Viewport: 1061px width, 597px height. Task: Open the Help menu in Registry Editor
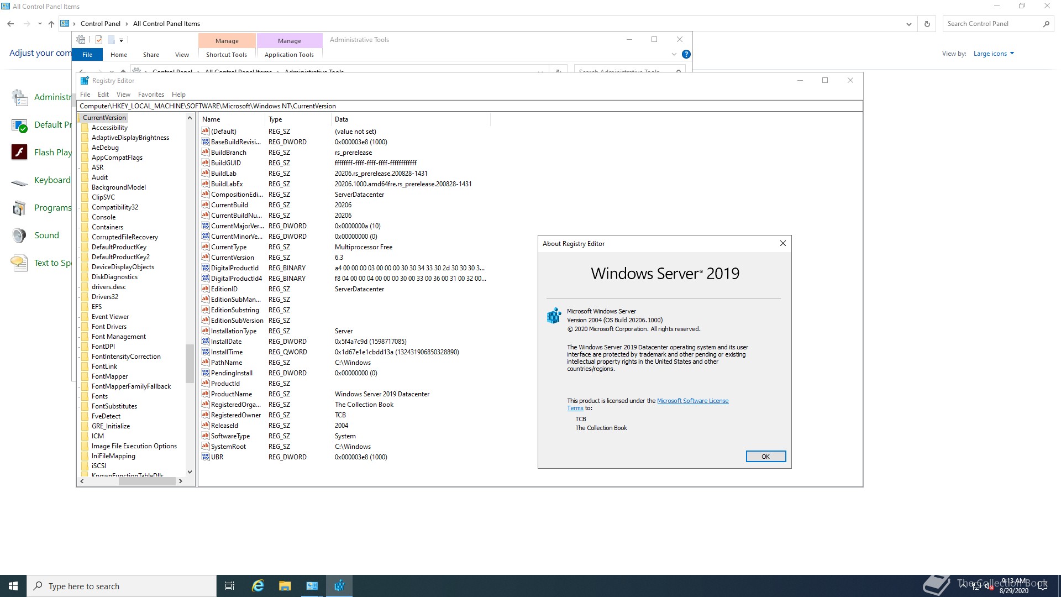(x=178, y=95)
